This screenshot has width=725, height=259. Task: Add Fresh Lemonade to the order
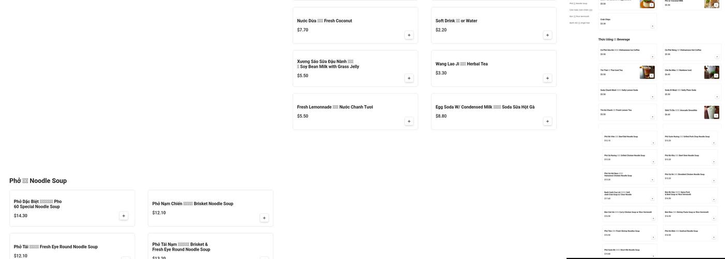pos(409,121)
